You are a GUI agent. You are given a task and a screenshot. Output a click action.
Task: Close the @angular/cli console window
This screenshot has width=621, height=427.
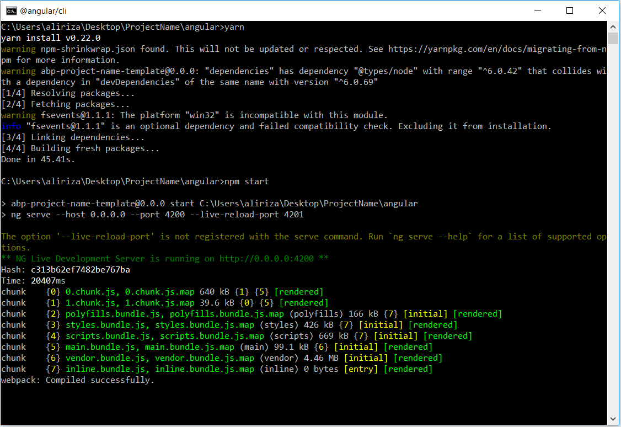tap(602, 10)
